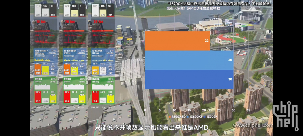Click the red GPU box labeled 15.4
This screenshot has height=136, width=303.
[95, 97]
